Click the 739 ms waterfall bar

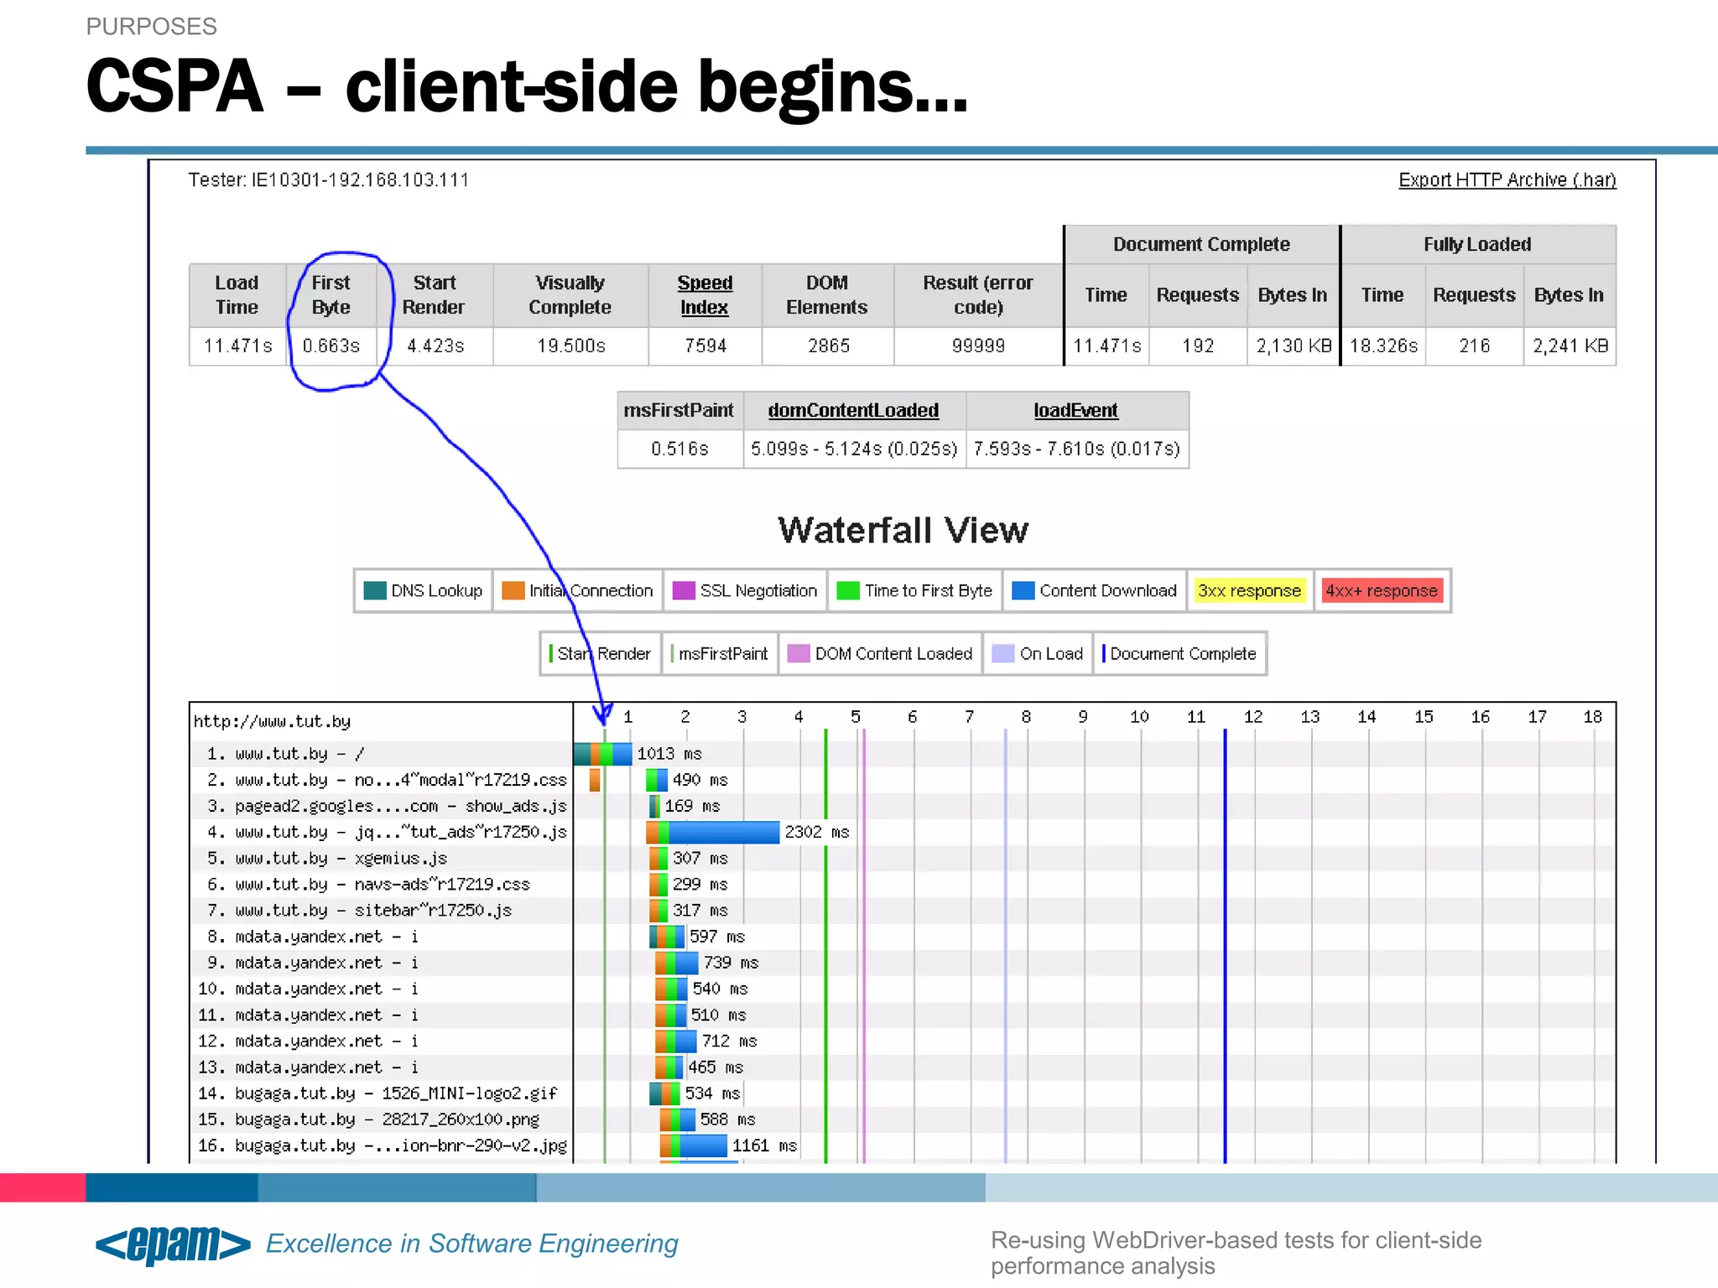[677, 962]
